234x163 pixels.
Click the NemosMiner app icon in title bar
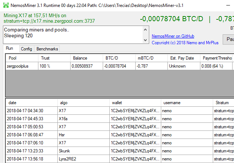(6, 5)
